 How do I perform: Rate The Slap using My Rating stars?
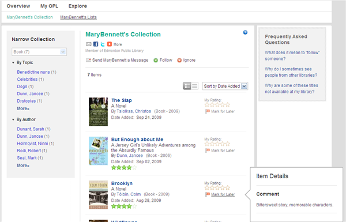[217, 105]
